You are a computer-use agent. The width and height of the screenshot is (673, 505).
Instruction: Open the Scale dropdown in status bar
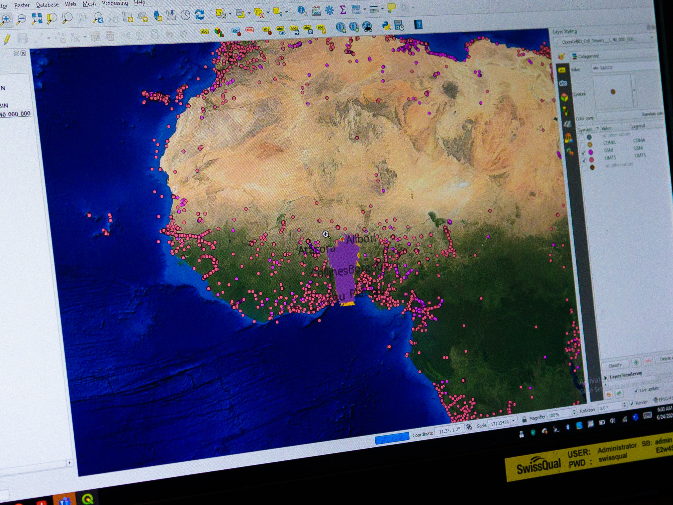(x=514, y=421)
